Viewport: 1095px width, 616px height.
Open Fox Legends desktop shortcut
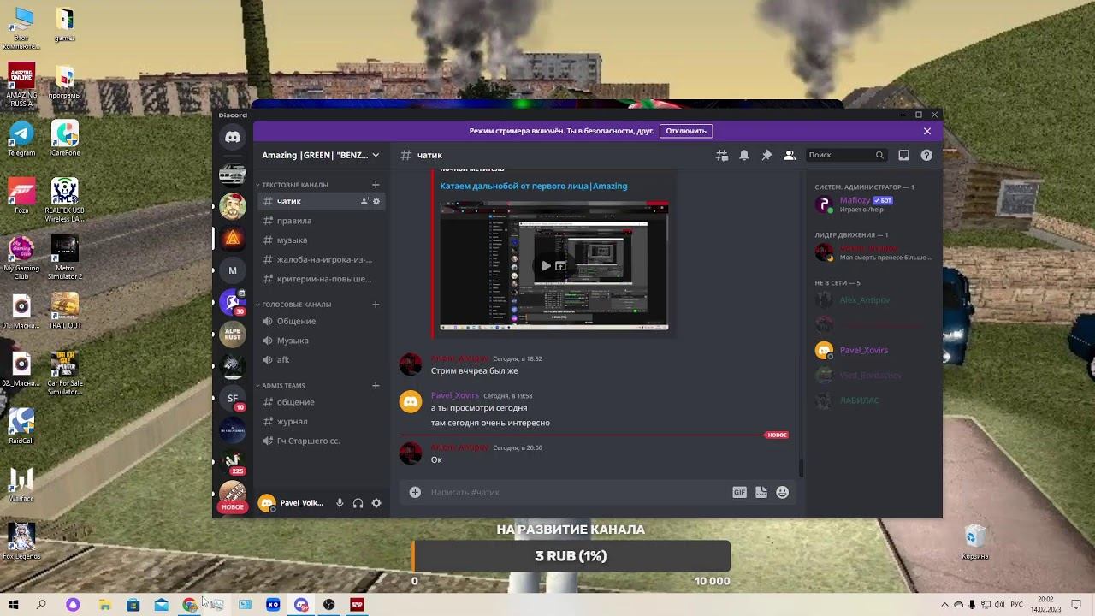click(x=21, y=541)
